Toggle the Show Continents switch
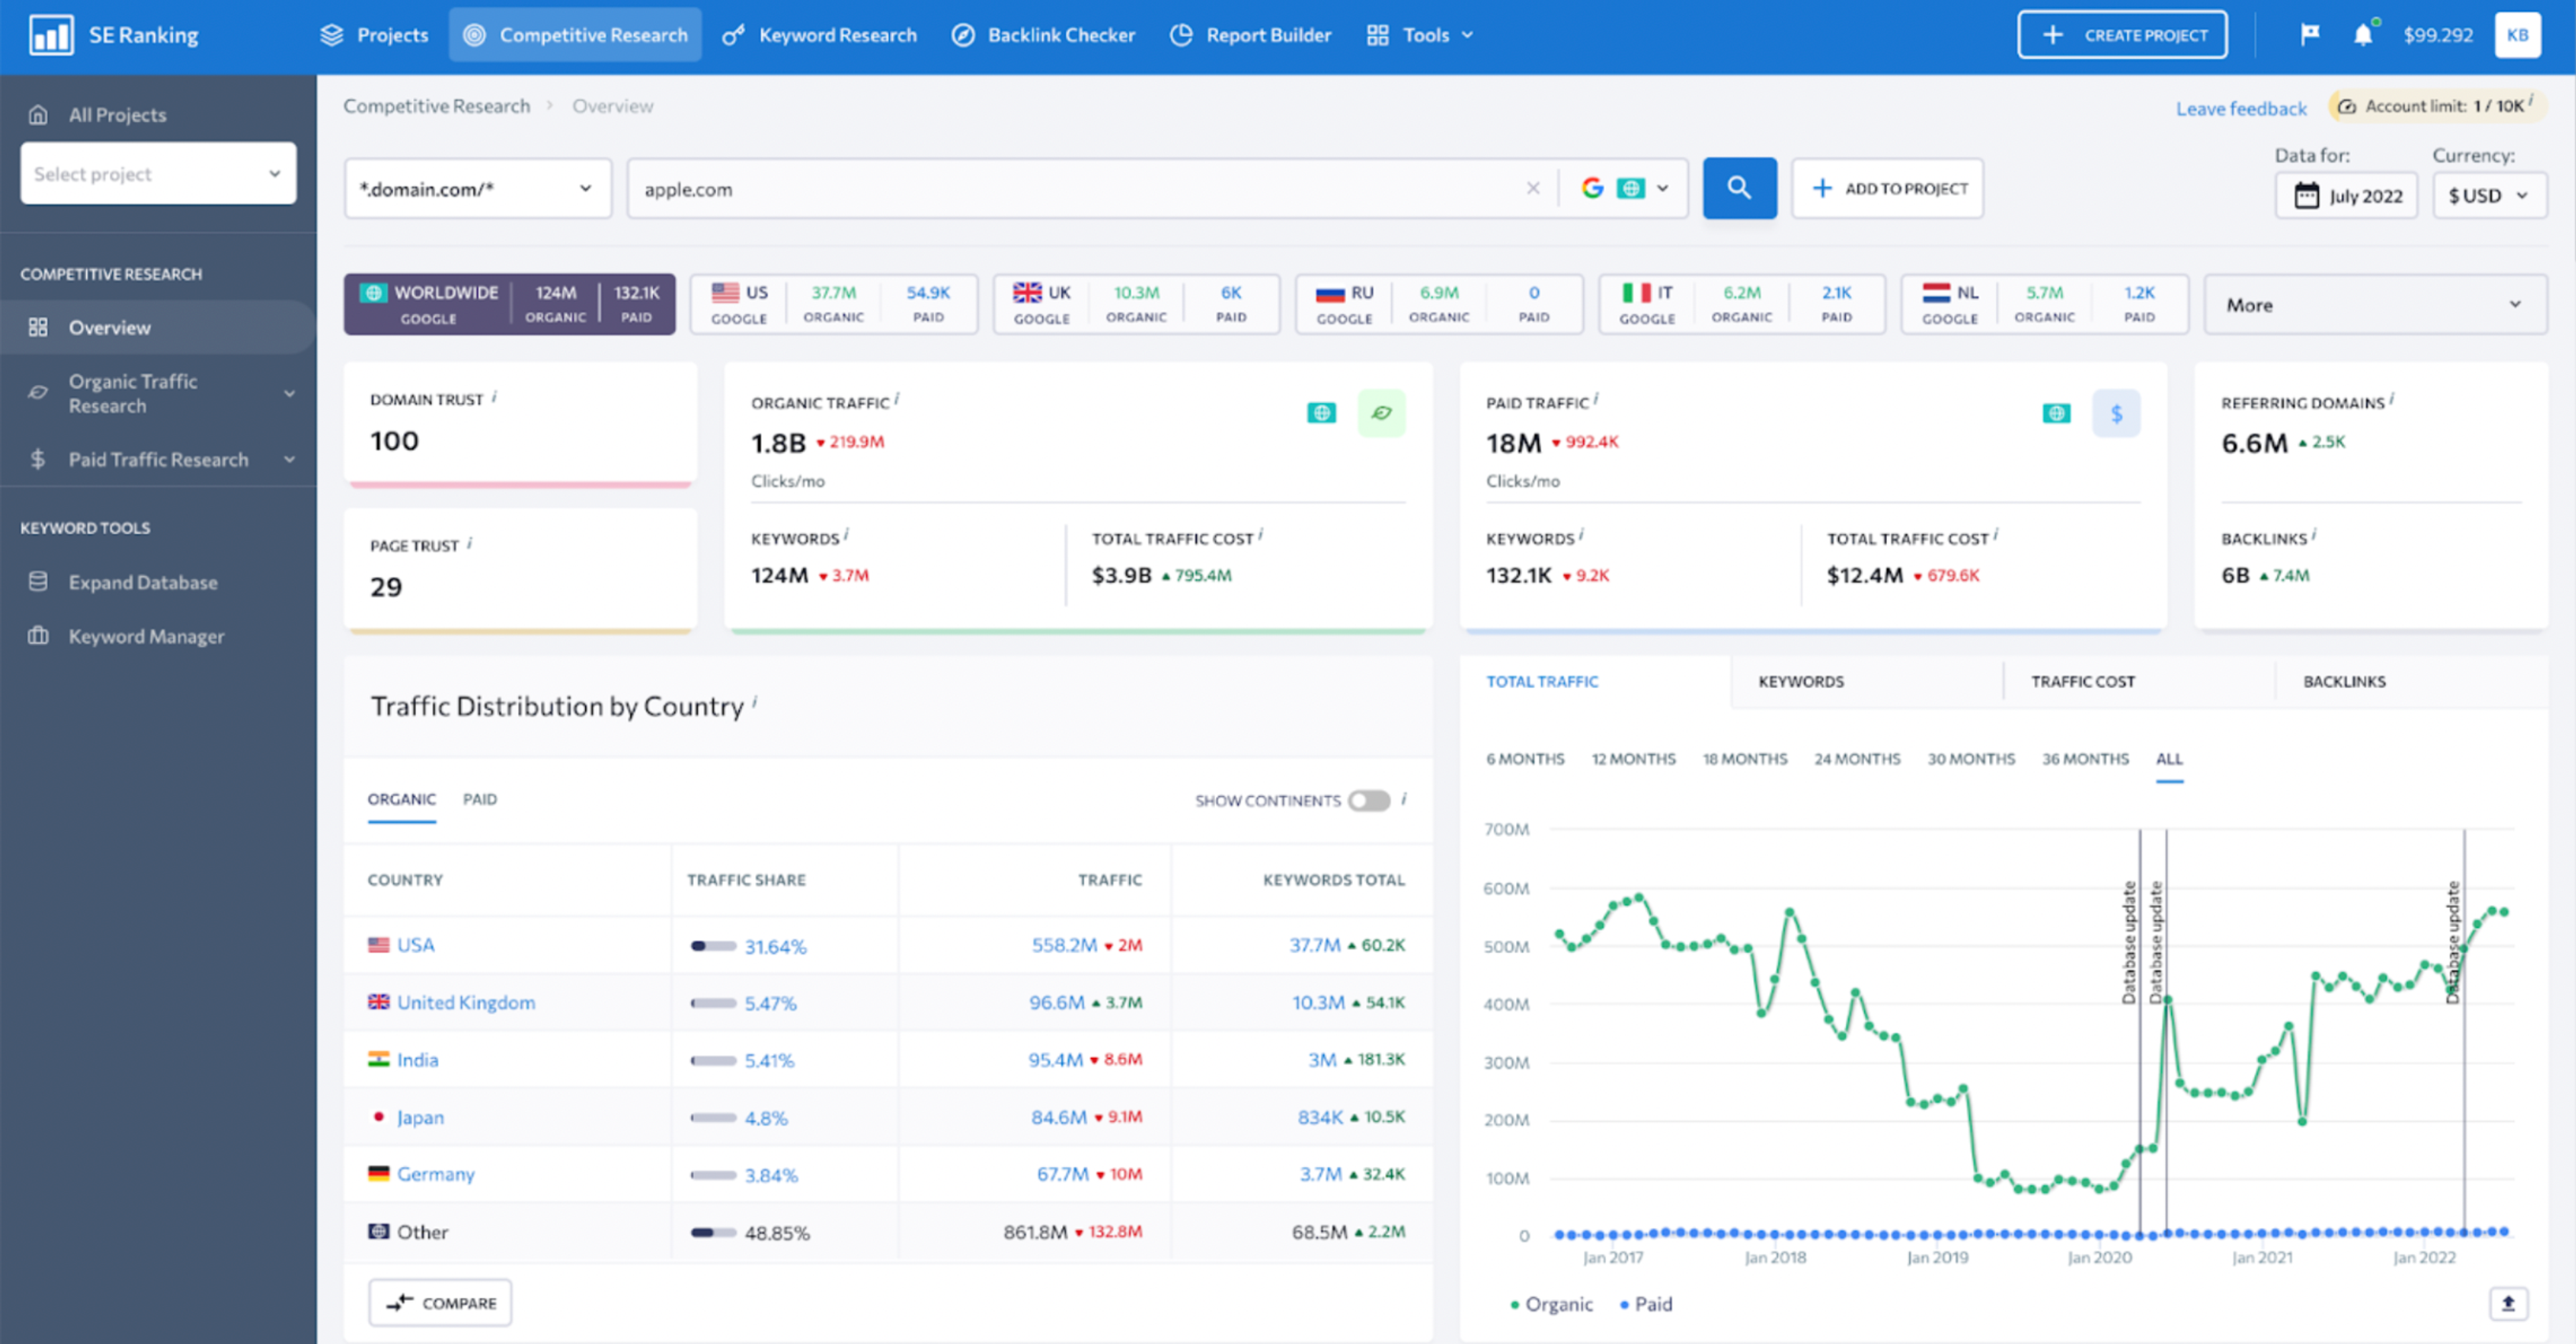This screenshot has height=1344, width=2576. [1368, 800]
